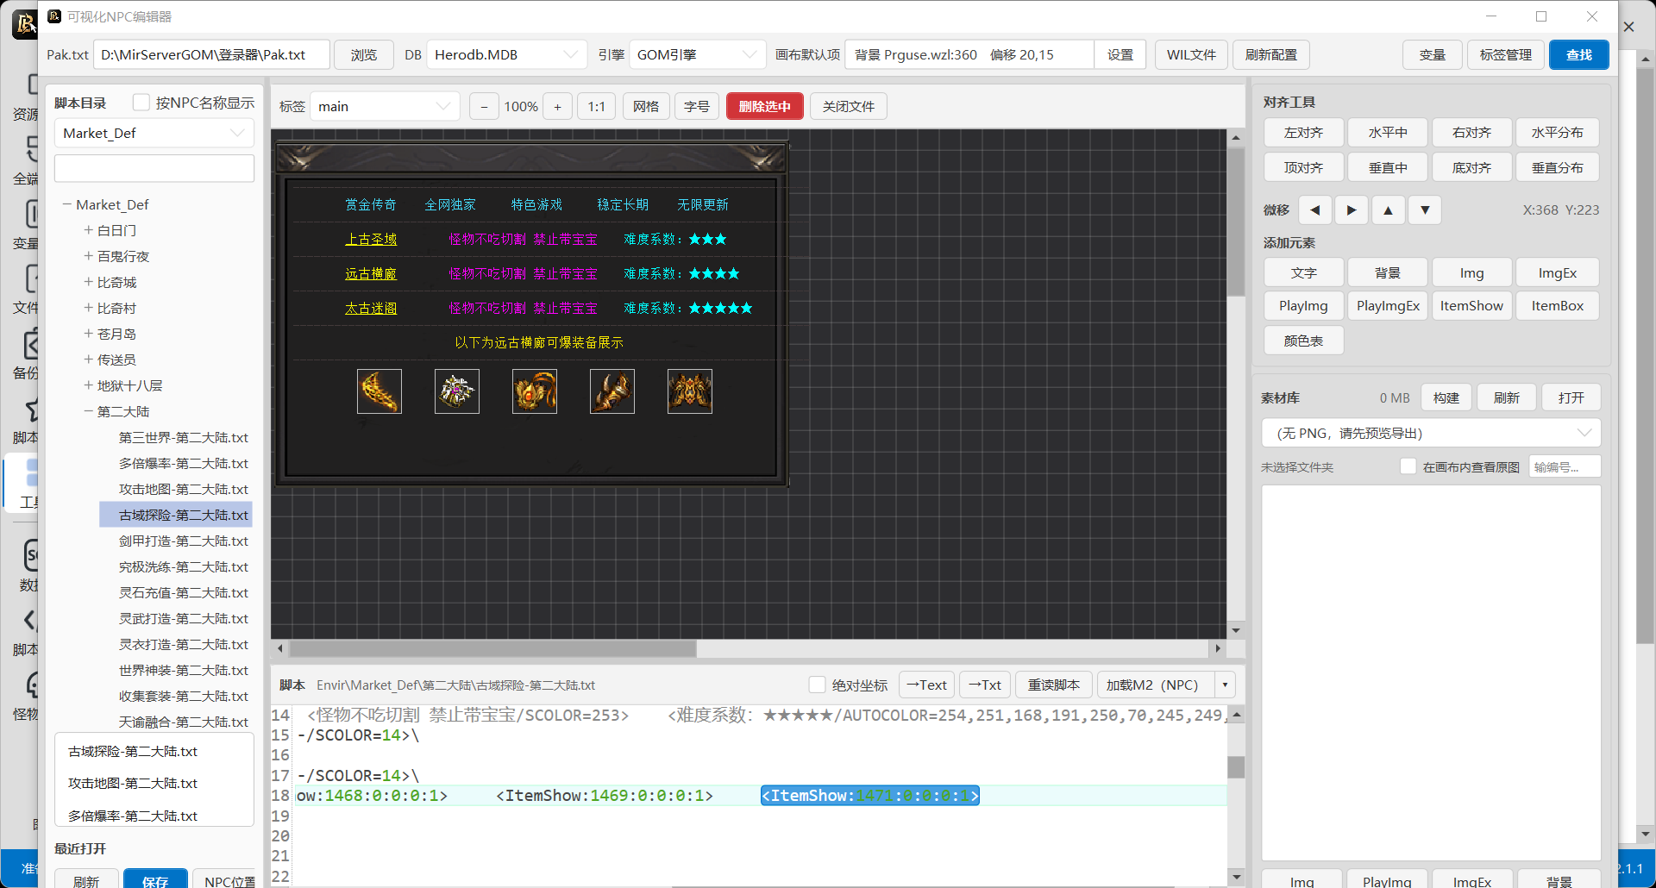Open 剑甲打造-第二大陆.txt in the script tree

tap(183, 541)
